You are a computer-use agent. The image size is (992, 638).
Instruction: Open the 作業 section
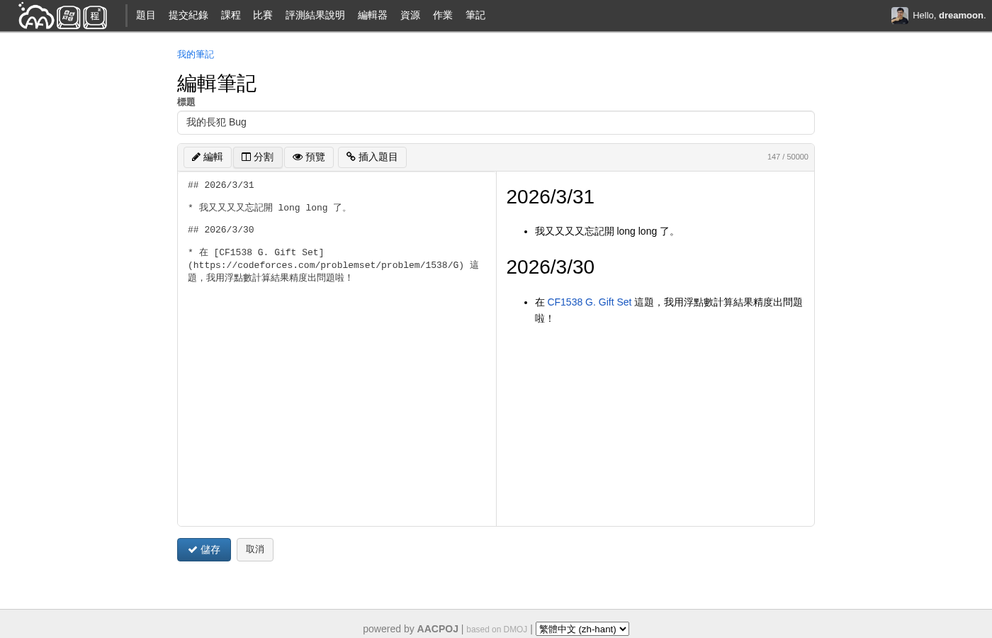tap(442, 15)
